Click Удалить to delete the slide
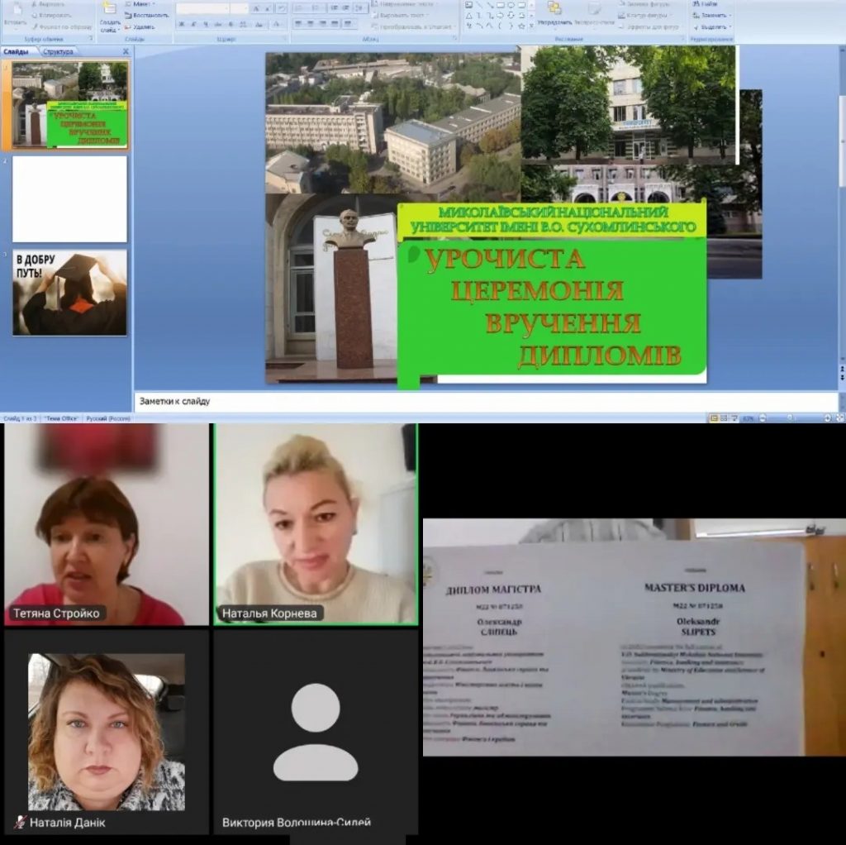 click(x=142, y=26)
